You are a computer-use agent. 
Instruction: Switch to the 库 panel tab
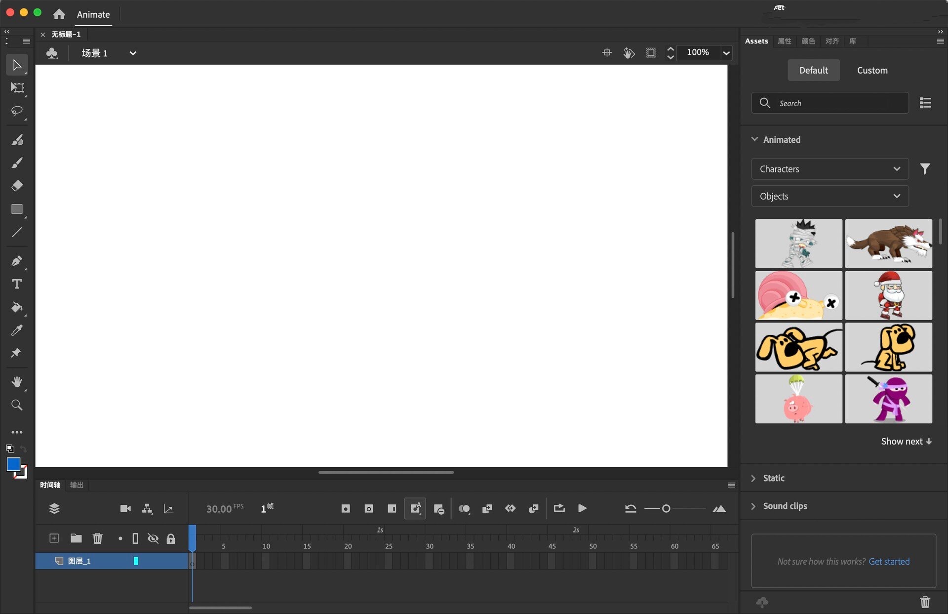[x=852, y=41]
